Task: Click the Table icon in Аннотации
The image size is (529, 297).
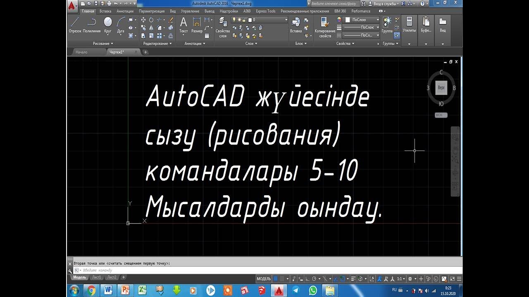Action: (207, 35)
